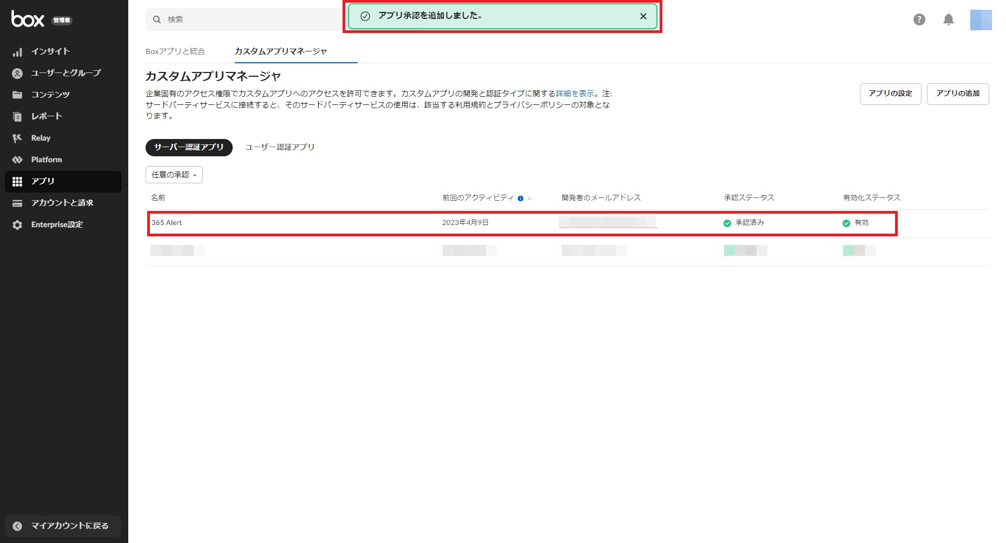Go to ユーザーとグループ in sidebar
This screenshot has height=543, width=1006.
[65, 73]
